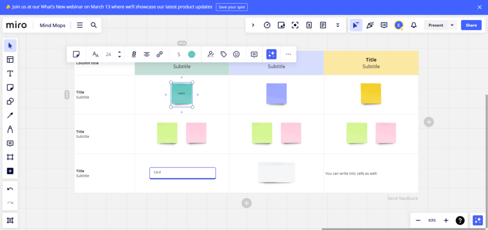This screenshot has width=488, height=230.
Task: Select the Sticky note tool in left toolbar
Action: pos(10,87)
